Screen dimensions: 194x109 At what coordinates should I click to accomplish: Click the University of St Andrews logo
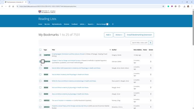(x=47, y=12)
